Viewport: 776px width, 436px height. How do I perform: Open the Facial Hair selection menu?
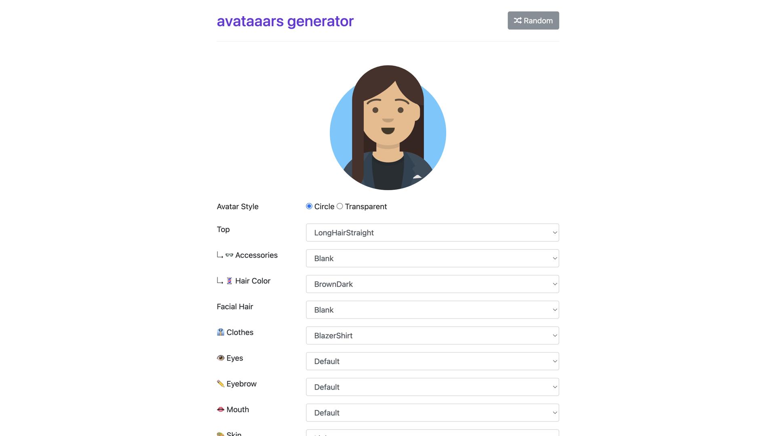click(432, 309)
